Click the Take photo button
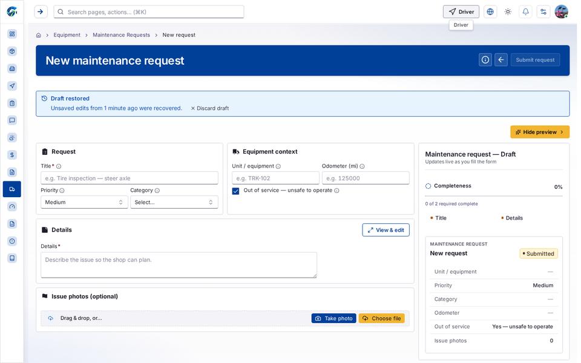The image size is (581, 363). point(334,318)
